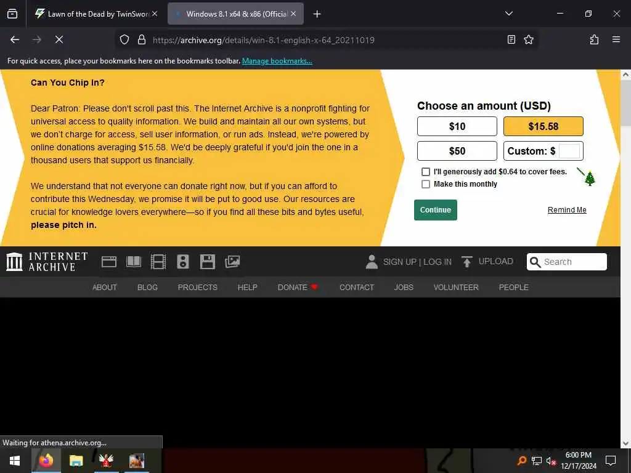Open the shield tracking protection icon

pyautogui.click(x=124, y=39)
